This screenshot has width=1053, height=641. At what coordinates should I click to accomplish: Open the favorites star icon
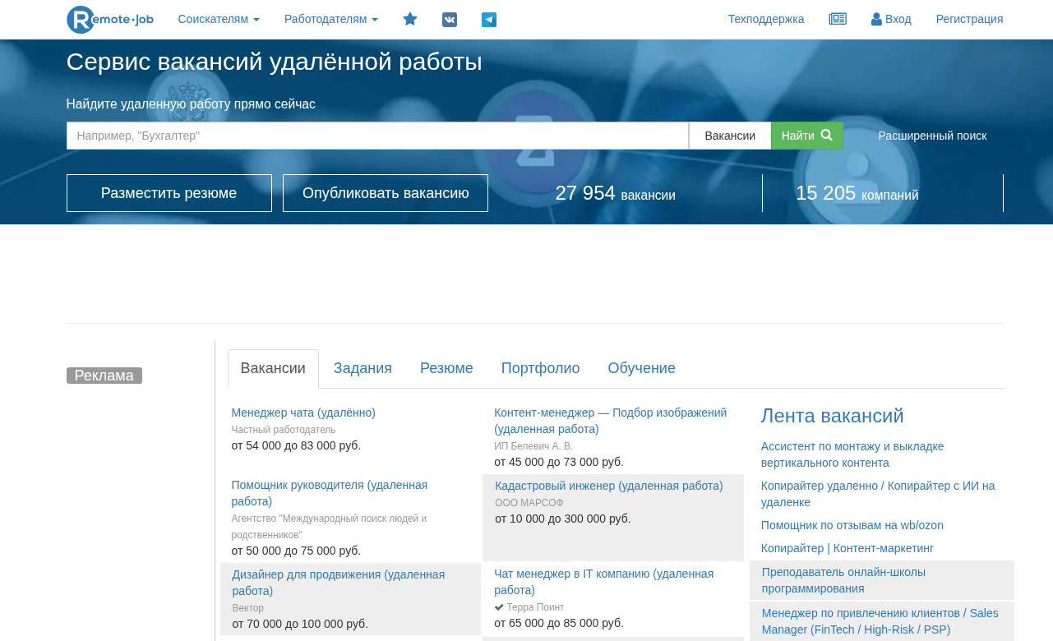410,19
